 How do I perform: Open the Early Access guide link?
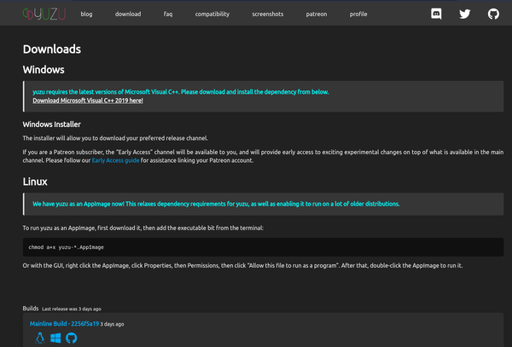click(115, 159)
